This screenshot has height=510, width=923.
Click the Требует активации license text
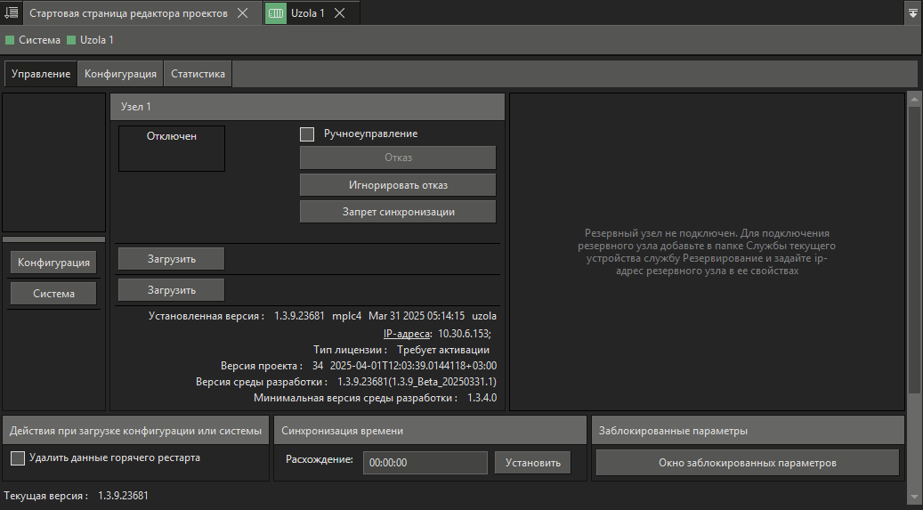click(x=443, y=350)
